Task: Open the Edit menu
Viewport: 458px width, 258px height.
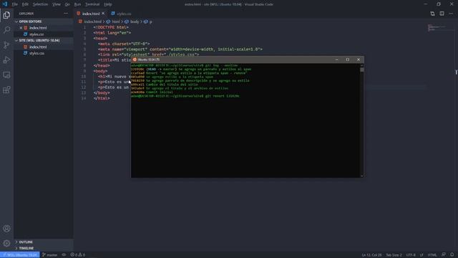Action: (x=26, y=4)
